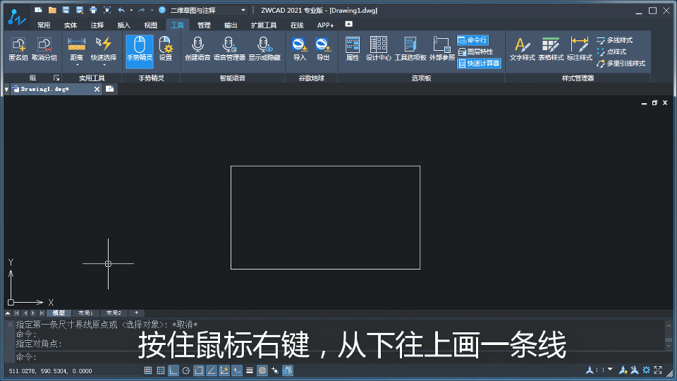The image size is (677, 381).
Task: Expand the 组 panel dialog launcher
Action: tap(56, 78)
